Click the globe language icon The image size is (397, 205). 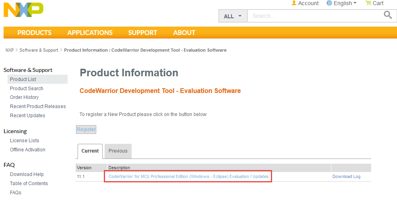[x=329, y=3]
